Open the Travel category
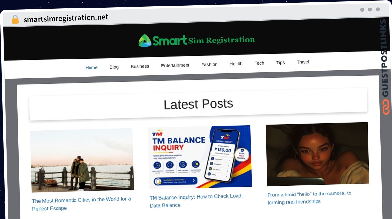 303,62
